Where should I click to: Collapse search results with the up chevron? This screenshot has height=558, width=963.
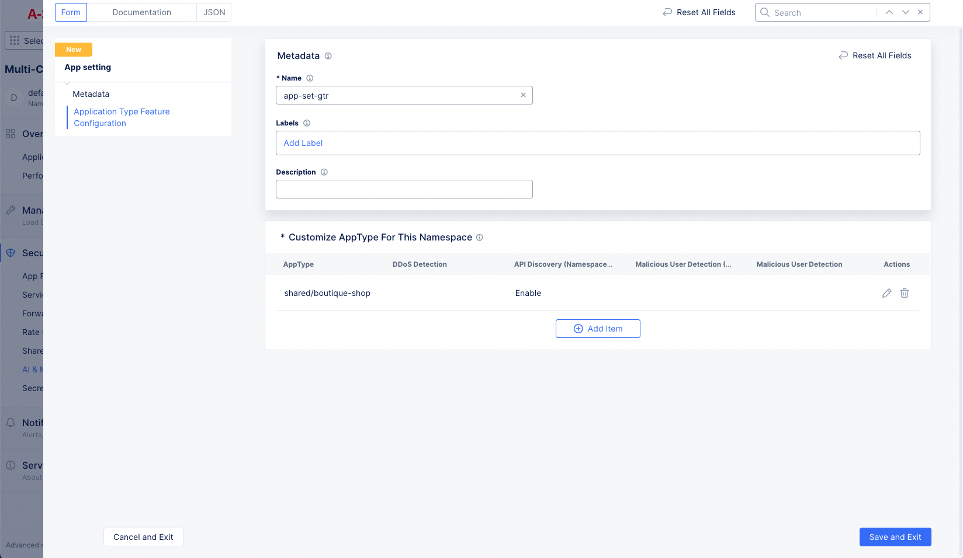tap(889, 12)
